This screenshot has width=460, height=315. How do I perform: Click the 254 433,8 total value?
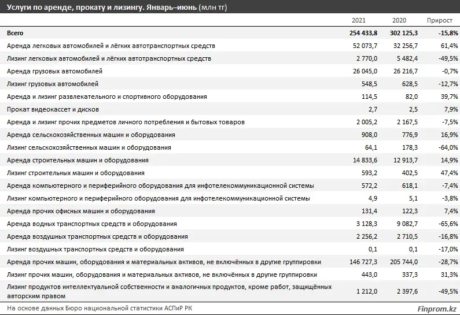point(360,33)
